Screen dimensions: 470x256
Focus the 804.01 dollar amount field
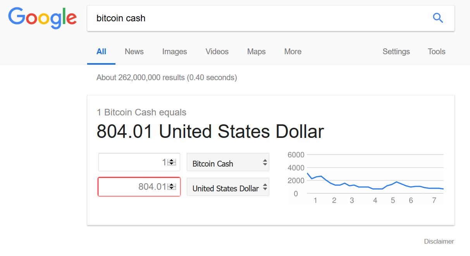139,187
